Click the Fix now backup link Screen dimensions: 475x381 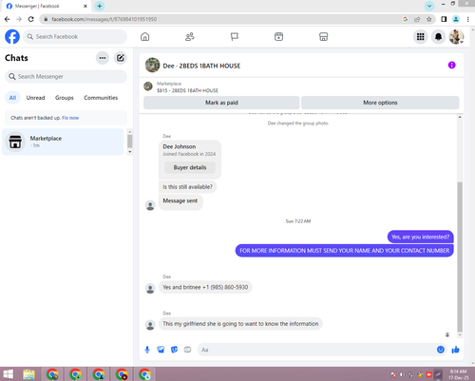pyautogui.click(x=70, y=118)
